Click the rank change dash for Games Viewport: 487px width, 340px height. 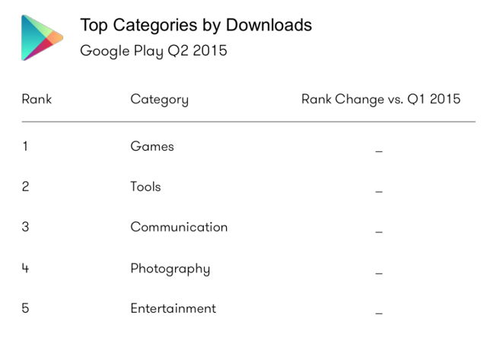[379, 151]
